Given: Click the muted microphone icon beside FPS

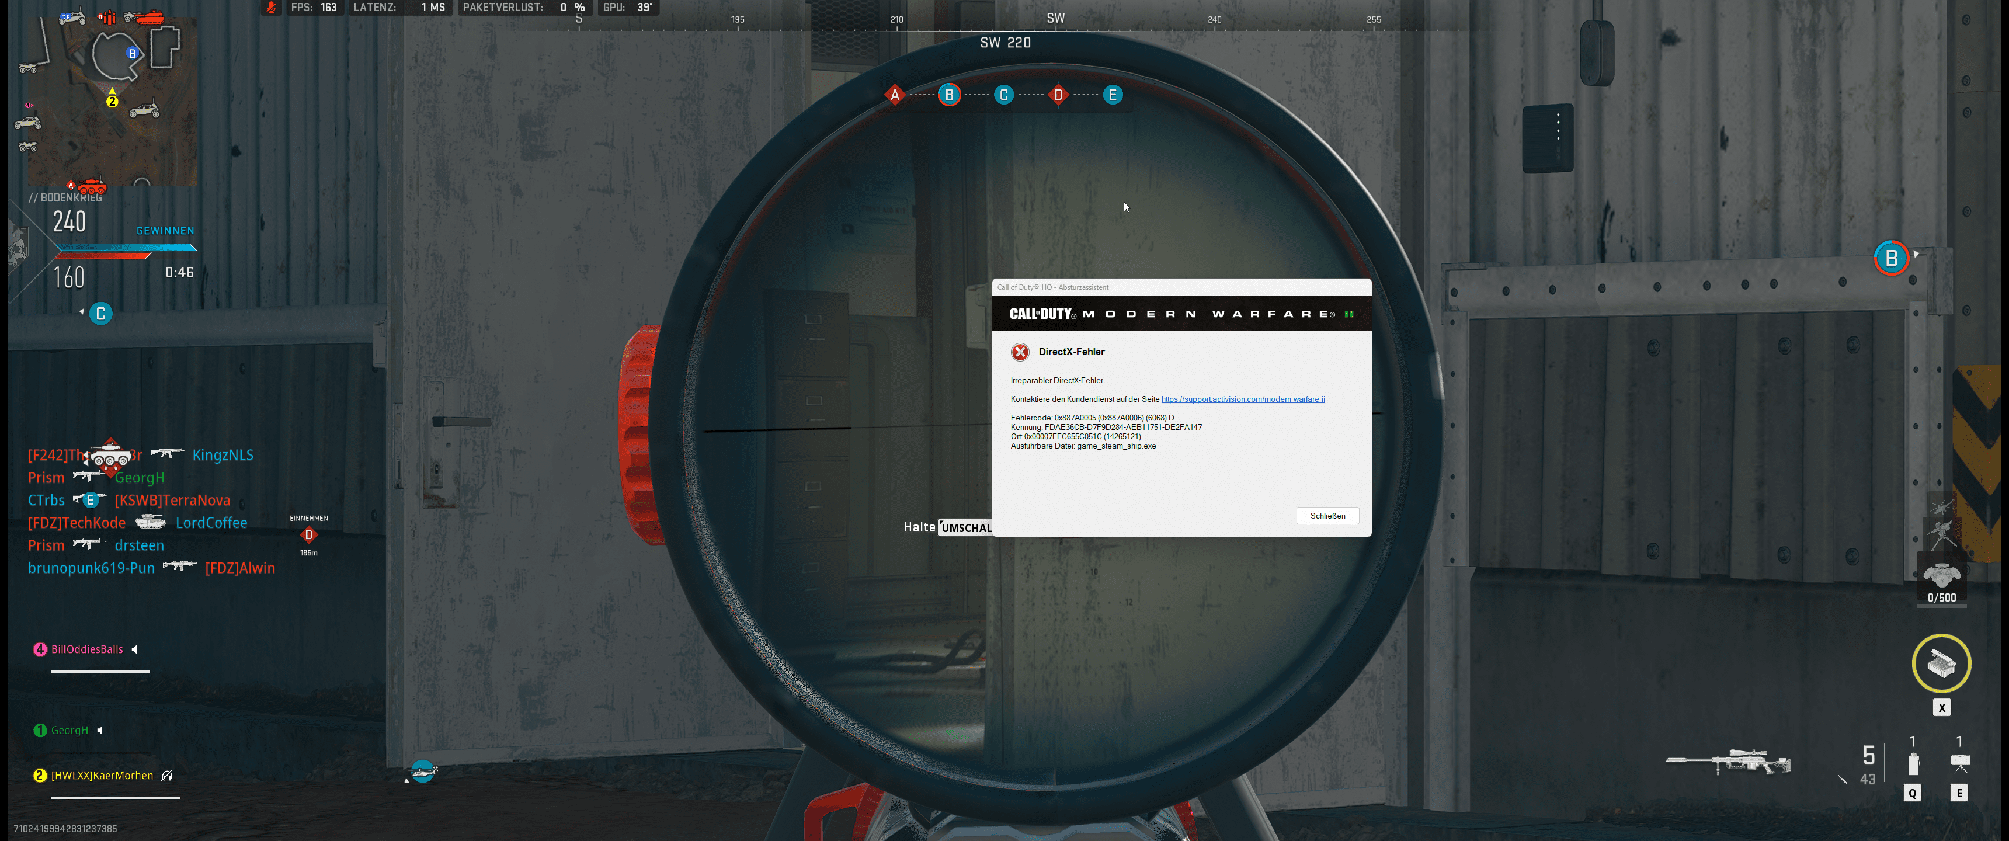Looking at the screenshot, I should tap(270, 8).
